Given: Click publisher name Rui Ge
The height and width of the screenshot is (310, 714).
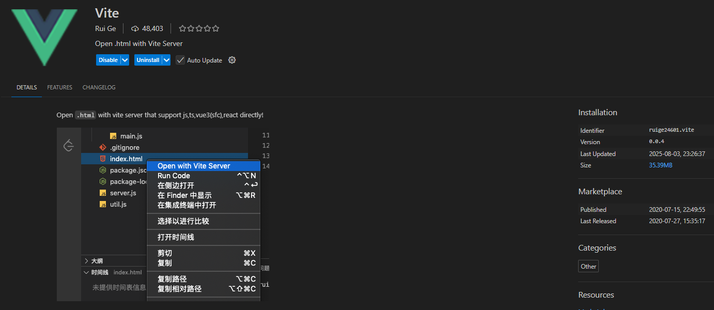Looking at the screenshot, I should click(x=105, y=28).
